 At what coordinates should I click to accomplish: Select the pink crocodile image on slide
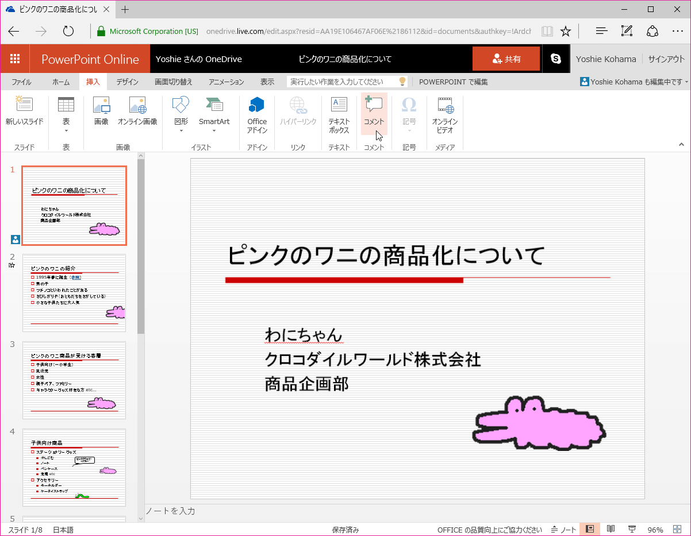click(539, 423)
